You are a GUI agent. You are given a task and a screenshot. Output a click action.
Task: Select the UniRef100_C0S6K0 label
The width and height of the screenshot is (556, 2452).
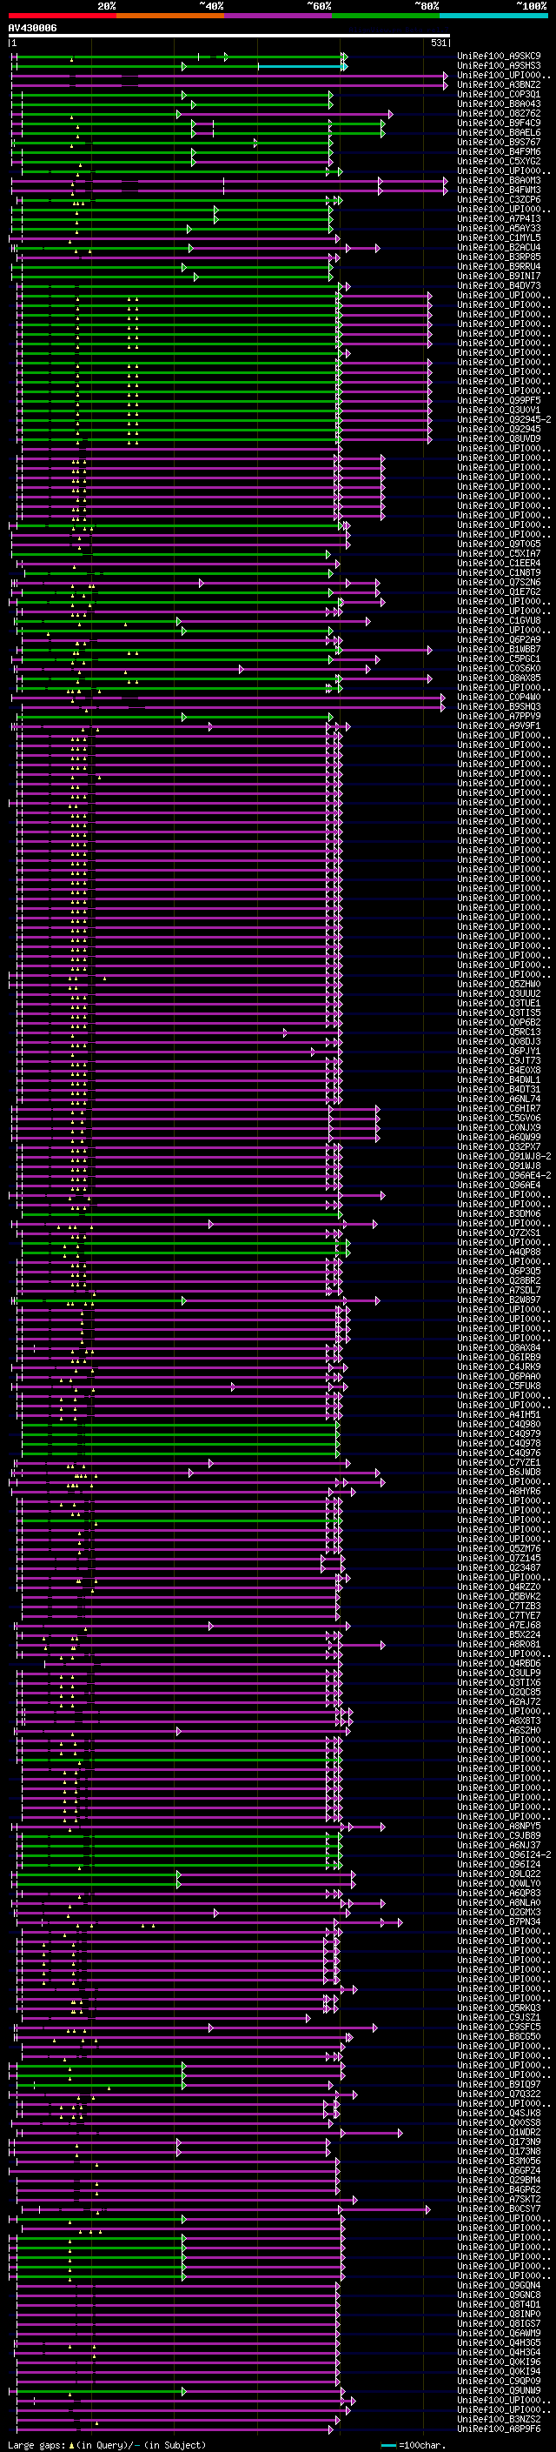pos(498,668)
